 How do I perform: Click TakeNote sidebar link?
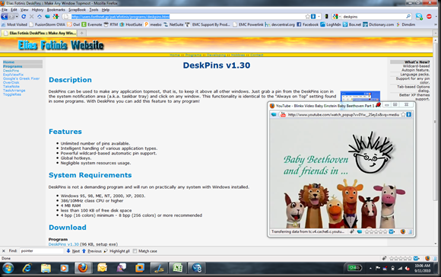[x=11, y=87]
